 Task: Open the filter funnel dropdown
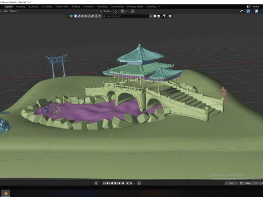tap(165, 16)
